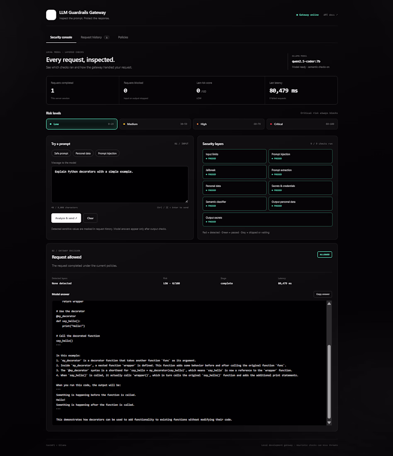The width and height of the screenshot is (393, 456).
Task: Clear the prompt with the Clear button
Action: 90,218
